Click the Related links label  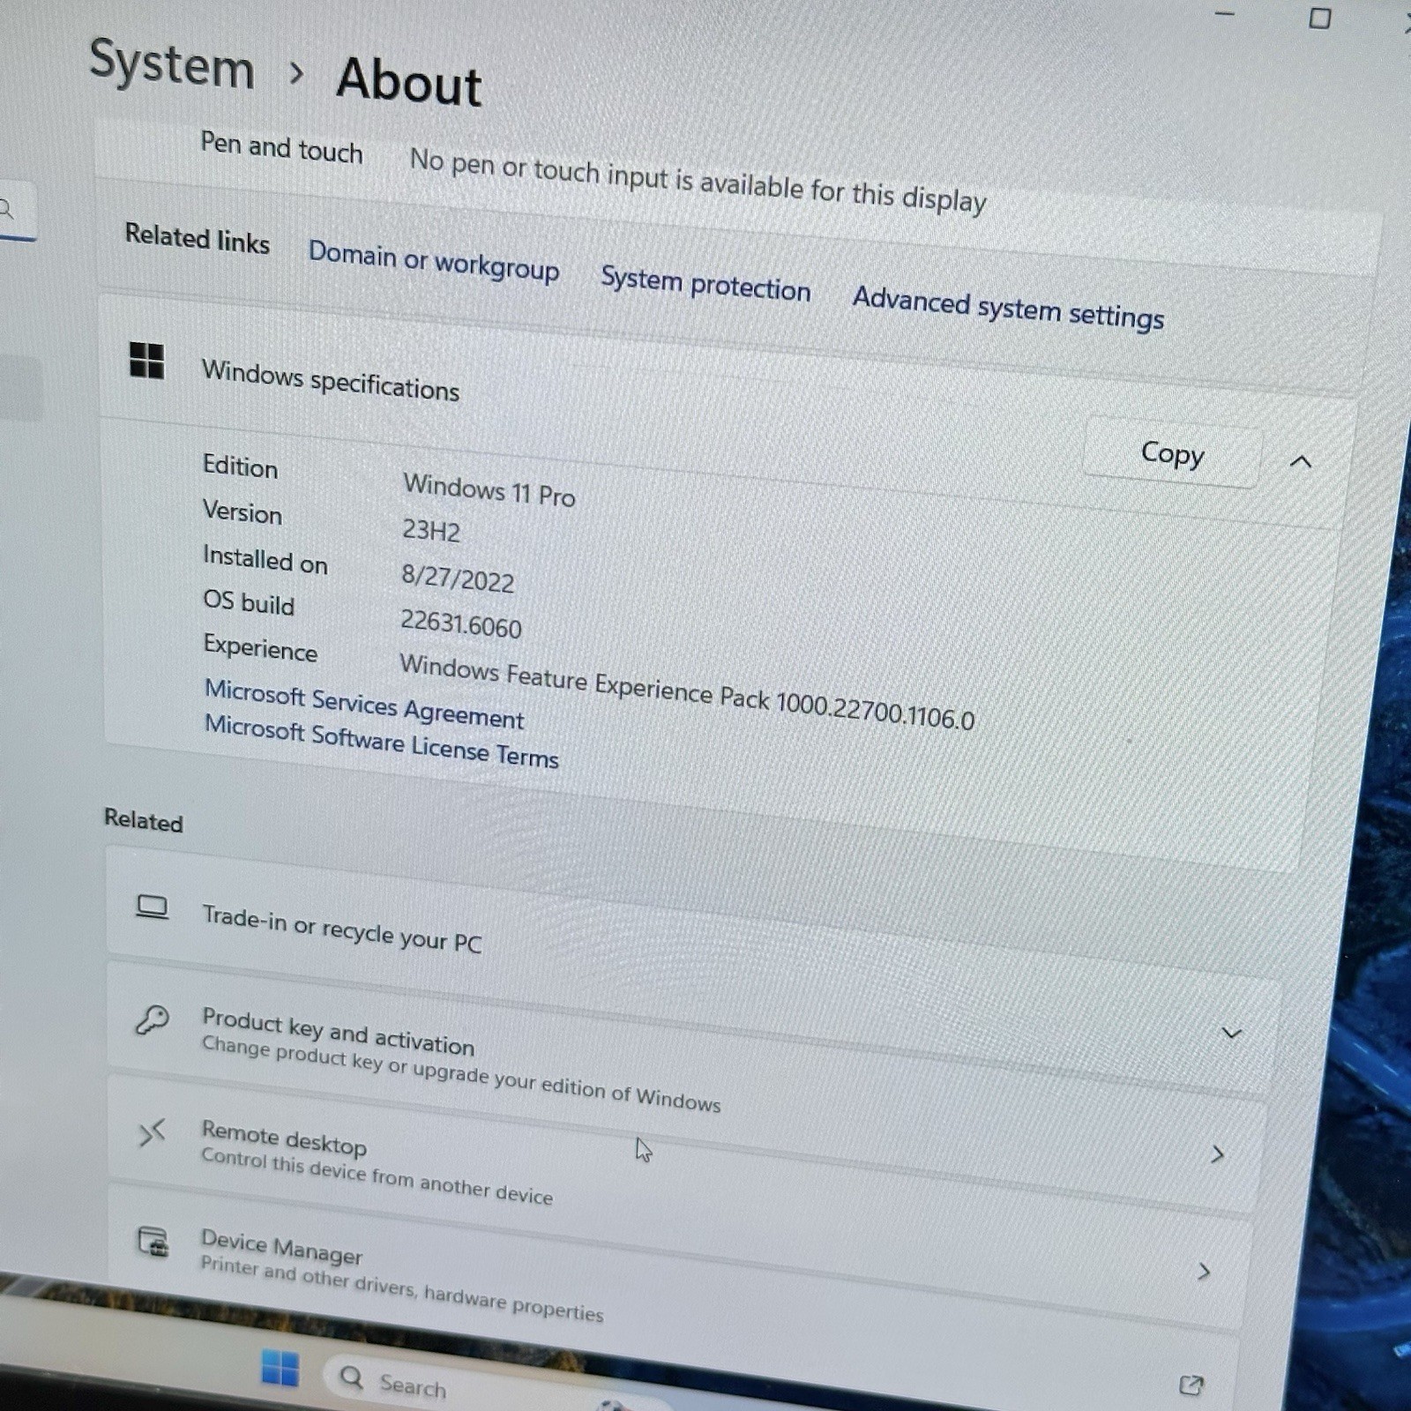click(x=198, y=238)
